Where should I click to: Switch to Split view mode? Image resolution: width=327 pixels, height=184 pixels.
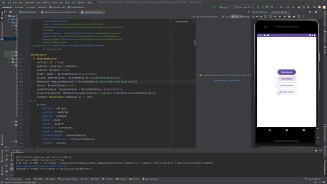pos(235,17)
